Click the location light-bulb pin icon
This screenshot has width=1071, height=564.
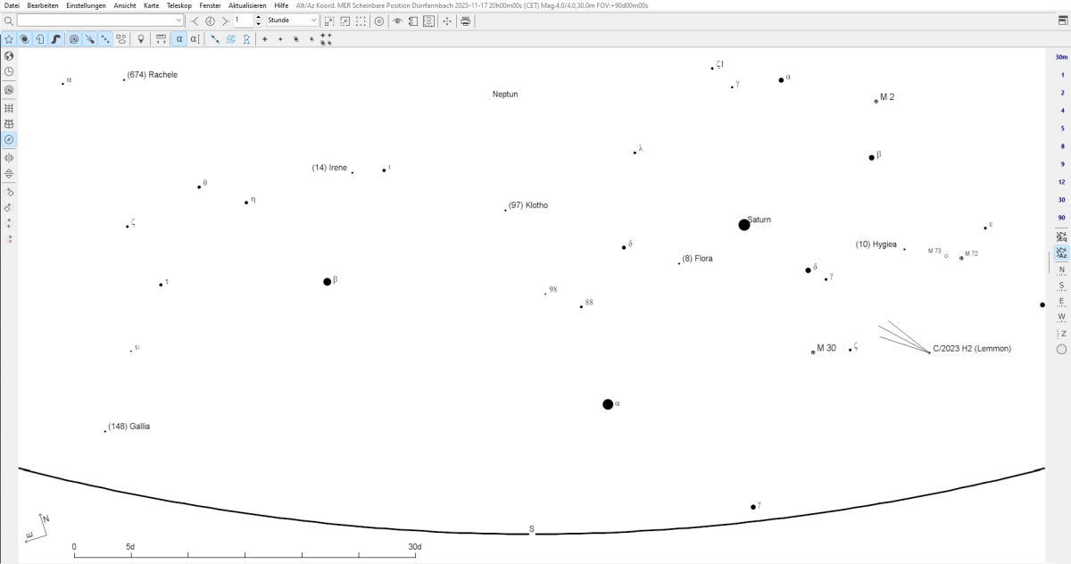[x=141, y=39]
